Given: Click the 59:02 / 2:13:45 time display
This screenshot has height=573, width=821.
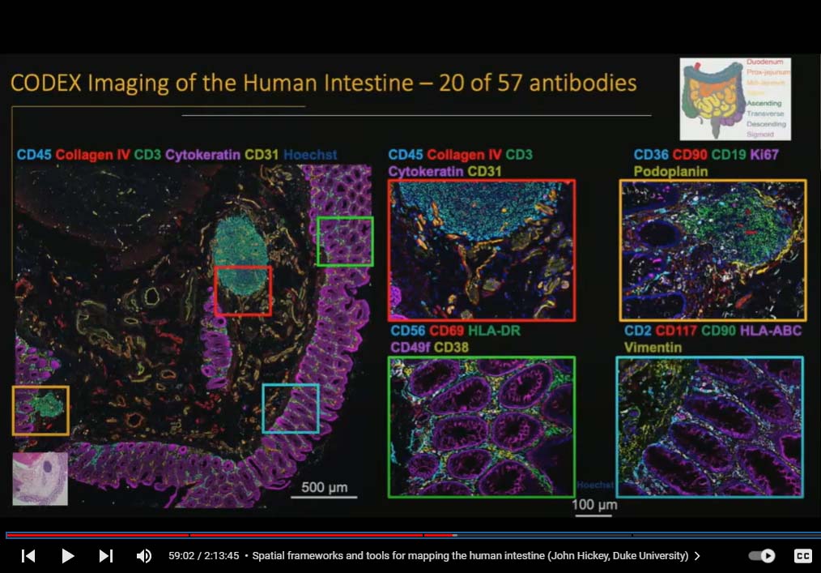Looking at the screenshot, I should point(204,556).
